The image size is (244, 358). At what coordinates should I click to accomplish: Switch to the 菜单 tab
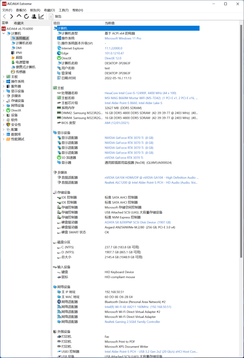point(5,23)
